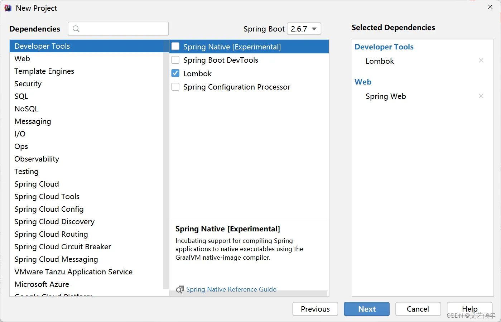Select the Web dependency category
Viewport: 501px width, 322px height.
[22, 59]
